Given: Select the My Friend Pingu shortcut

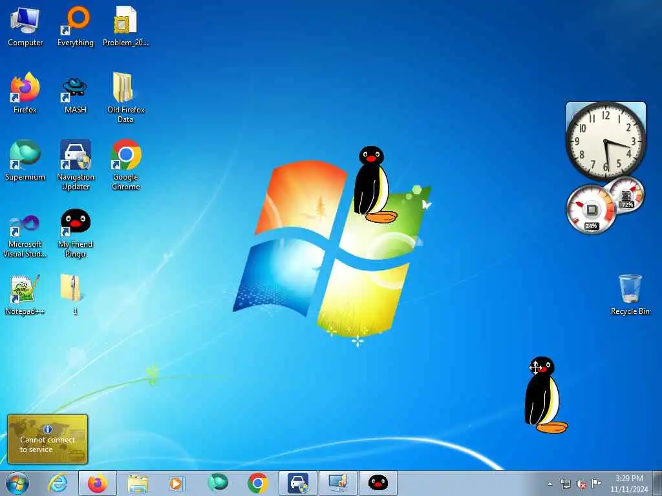Looking at the screenshot, I should click(x=76, y=232).
